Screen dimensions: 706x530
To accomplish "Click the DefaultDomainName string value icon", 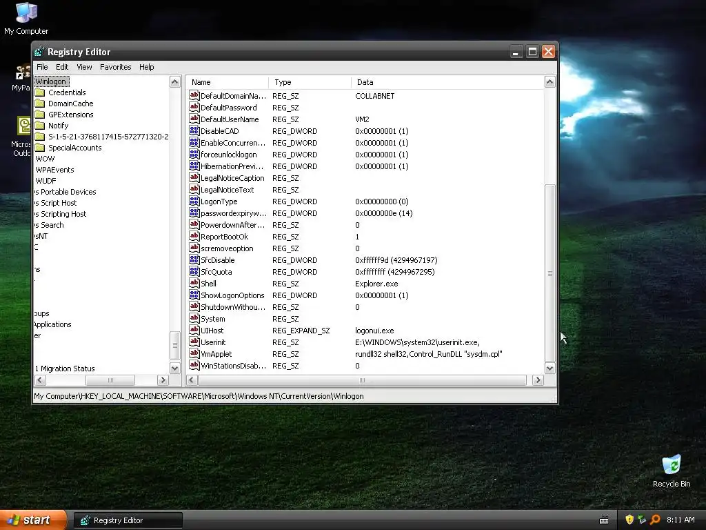I will click(x=194, y=95).
